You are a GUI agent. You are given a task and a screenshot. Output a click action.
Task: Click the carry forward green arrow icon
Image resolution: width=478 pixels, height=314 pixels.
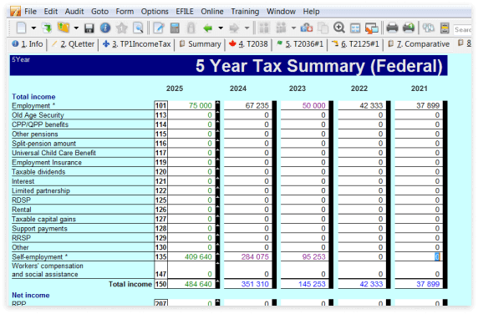48,28
